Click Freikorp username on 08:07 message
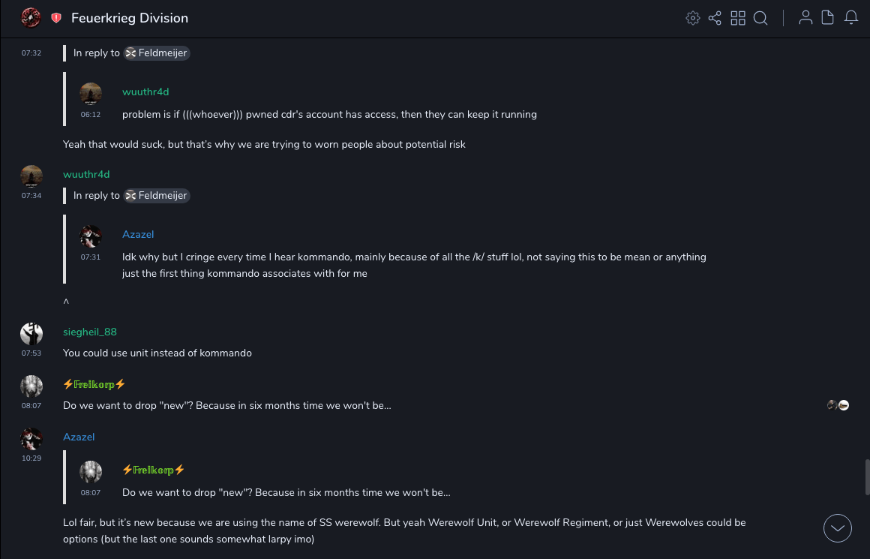This screenshot has height=559, width=870. point(94,384)
